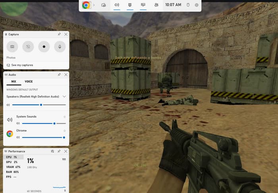Open the widget menu in Game Bar
The width and height of the screenshot is (278, 193).
pos(104,5)
